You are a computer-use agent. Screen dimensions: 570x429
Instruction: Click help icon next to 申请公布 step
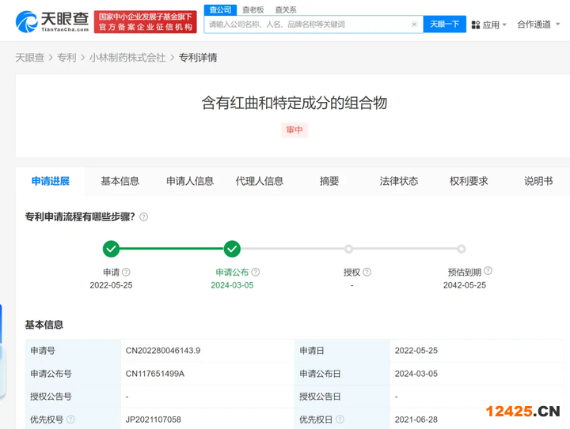click(256, 273)
